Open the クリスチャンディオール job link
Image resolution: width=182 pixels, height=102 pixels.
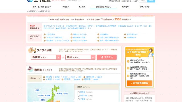point(54,26)
